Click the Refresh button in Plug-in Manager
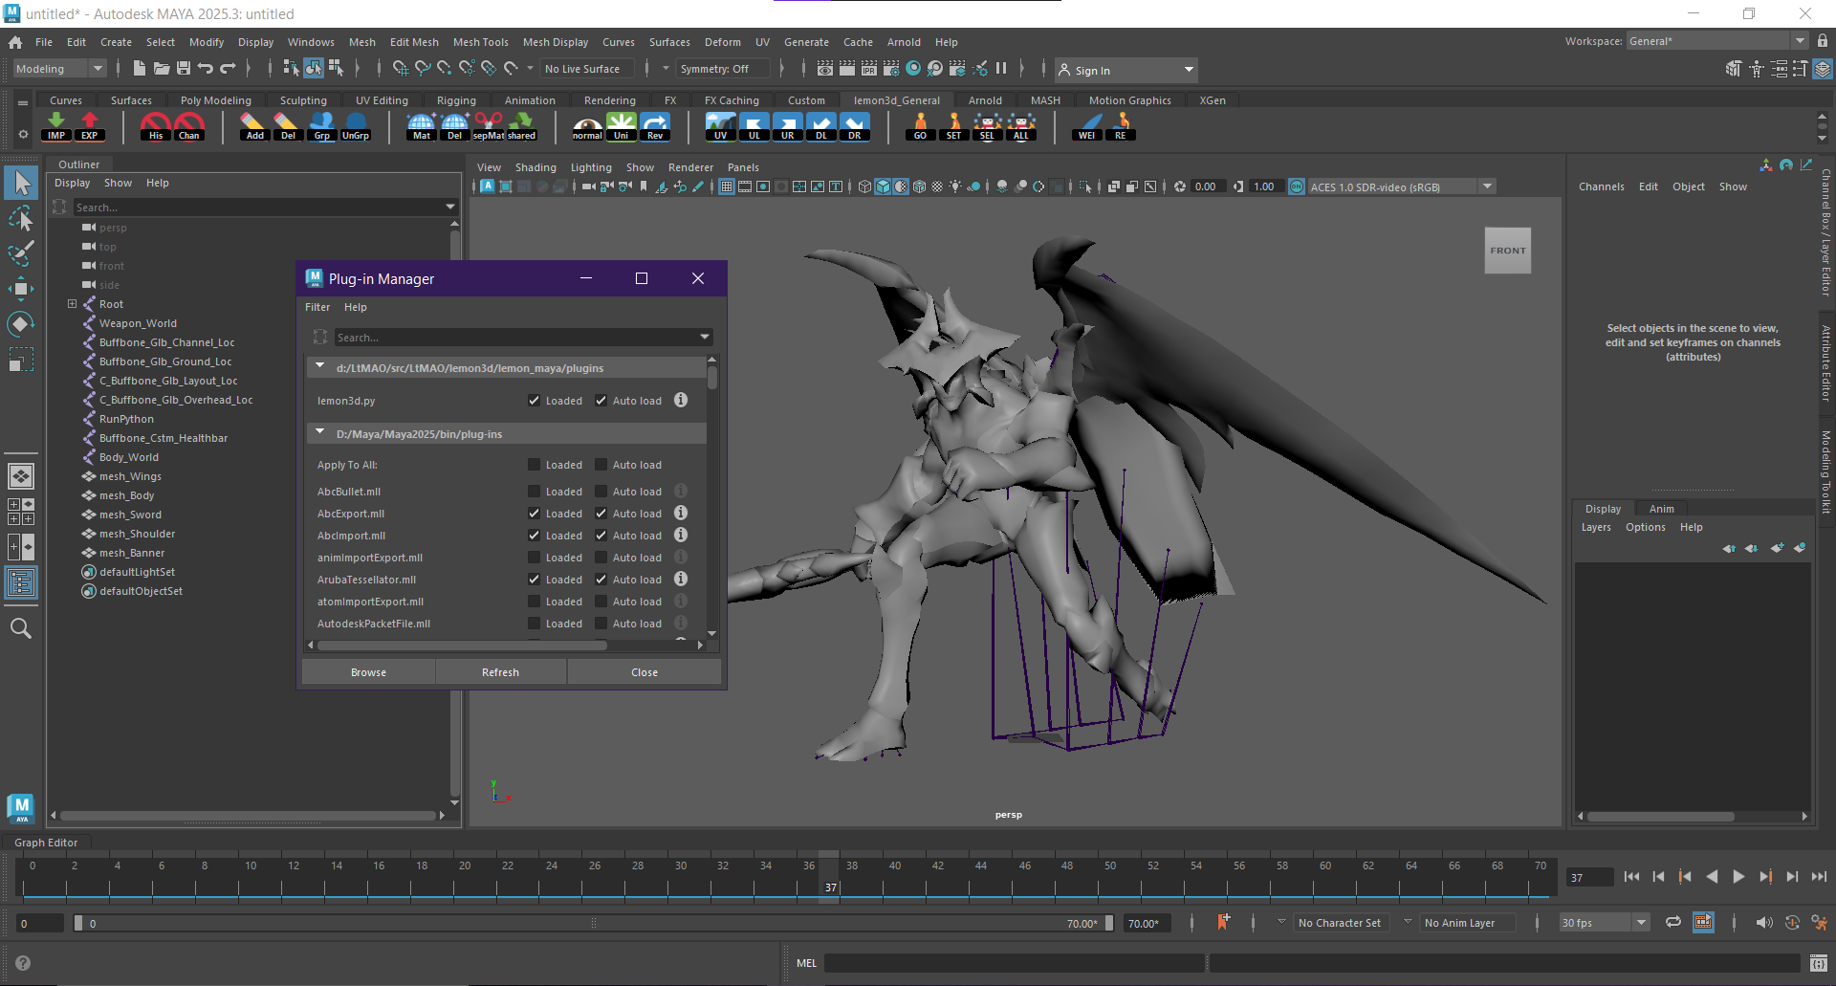1836x986 pixels. 500,672
